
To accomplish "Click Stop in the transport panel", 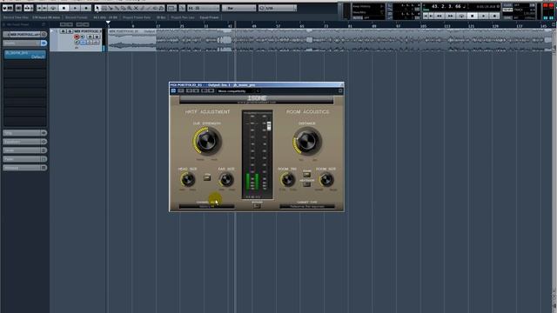I will click(x=472, y=16).
